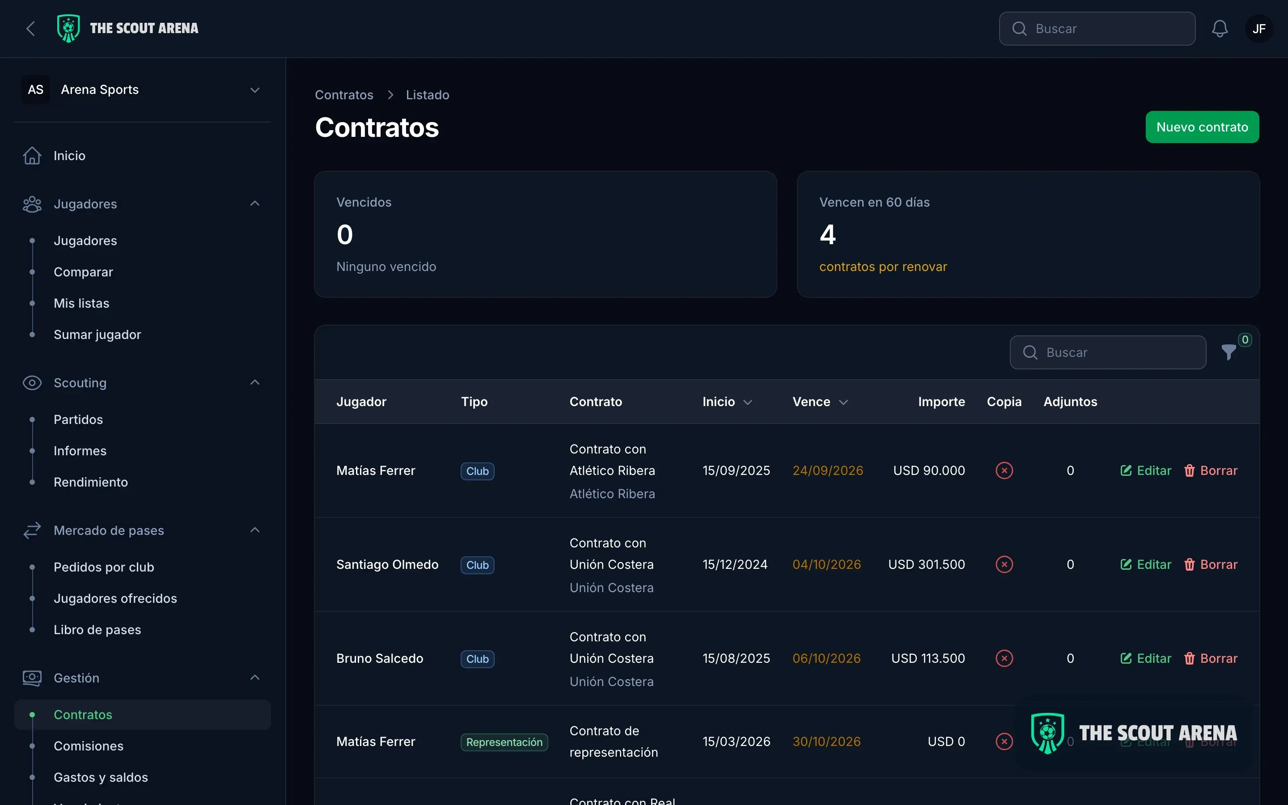Click the Contratos breadcrumb link
Screen dimensions: 1288x805
[x=344, y=95]
